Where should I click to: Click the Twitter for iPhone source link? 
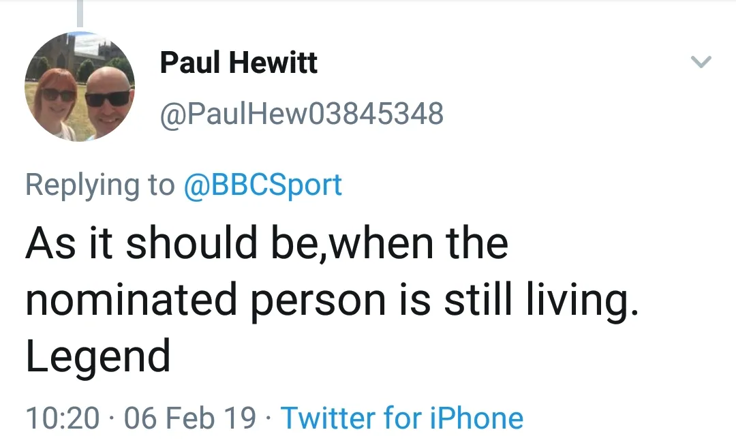coord(402,418)
